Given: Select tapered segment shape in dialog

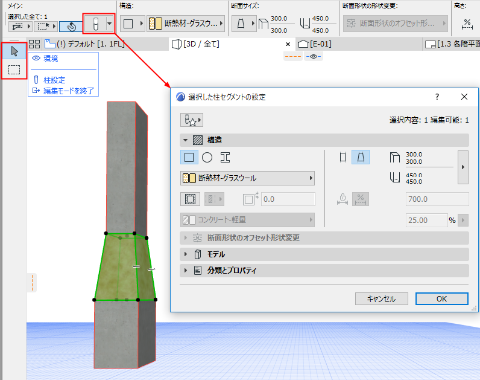Looking at the screenshot, I should [361, 157].
